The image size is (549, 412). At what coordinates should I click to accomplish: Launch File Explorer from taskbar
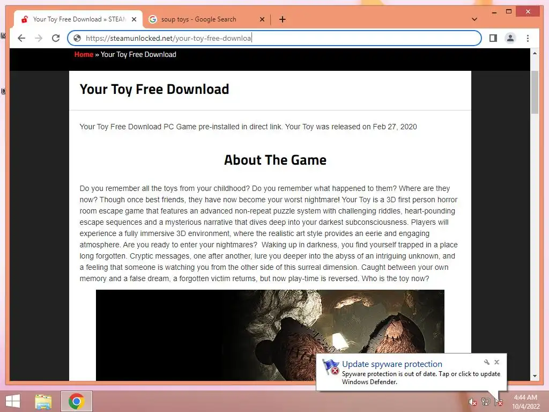coord(43,401)
